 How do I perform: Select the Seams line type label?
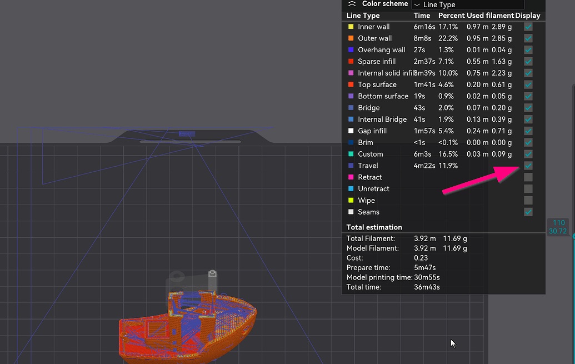coord(368,212)
